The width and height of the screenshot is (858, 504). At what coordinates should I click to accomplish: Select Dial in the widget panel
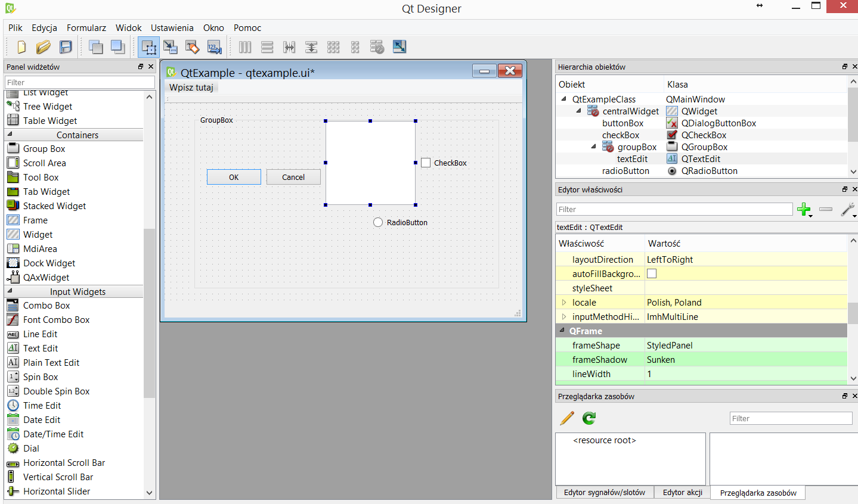31,448
